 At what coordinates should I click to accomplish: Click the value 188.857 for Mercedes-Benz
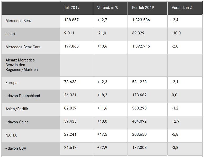pos(72,20)
